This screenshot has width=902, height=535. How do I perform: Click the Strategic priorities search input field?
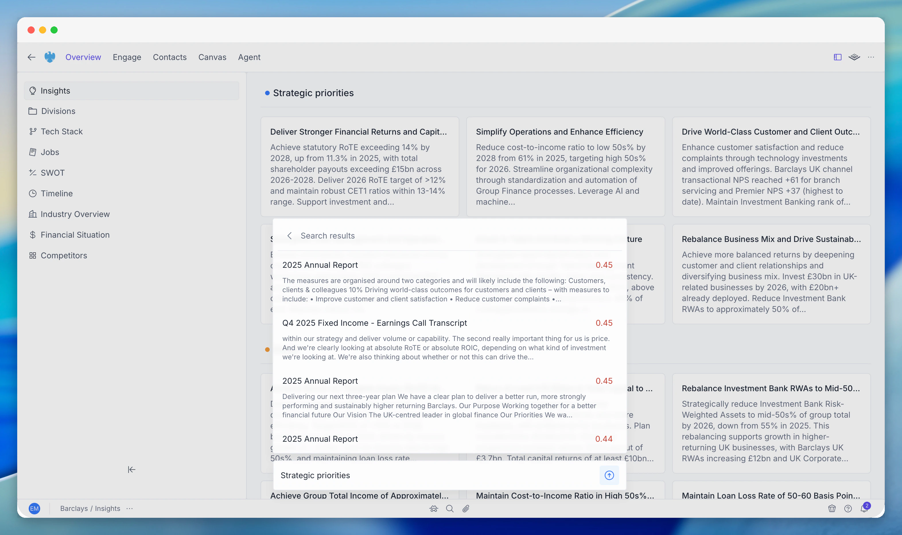click(436, 475)
